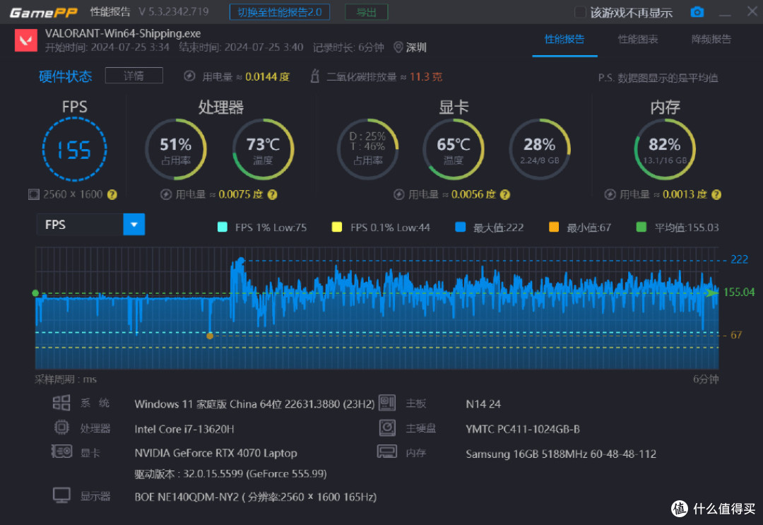Screen dimensions: 763x525
Task: Click the GPU power lightning icon
Action: pos(399,194)
